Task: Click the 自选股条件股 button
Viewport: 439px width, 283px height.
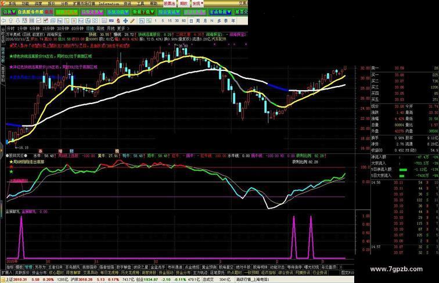Action: (31, 12)
